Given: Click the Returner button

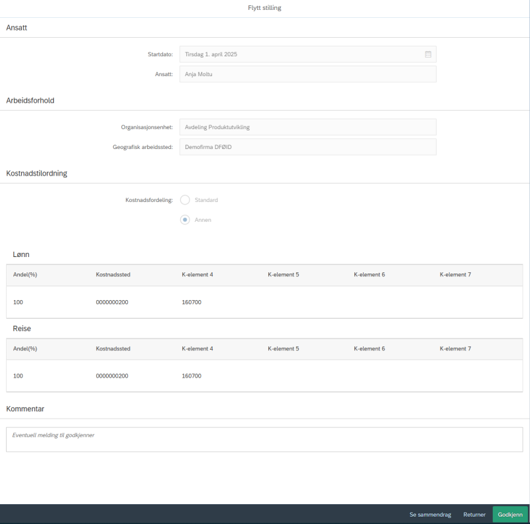Looking at the screenshot, I should coord(474,515).
